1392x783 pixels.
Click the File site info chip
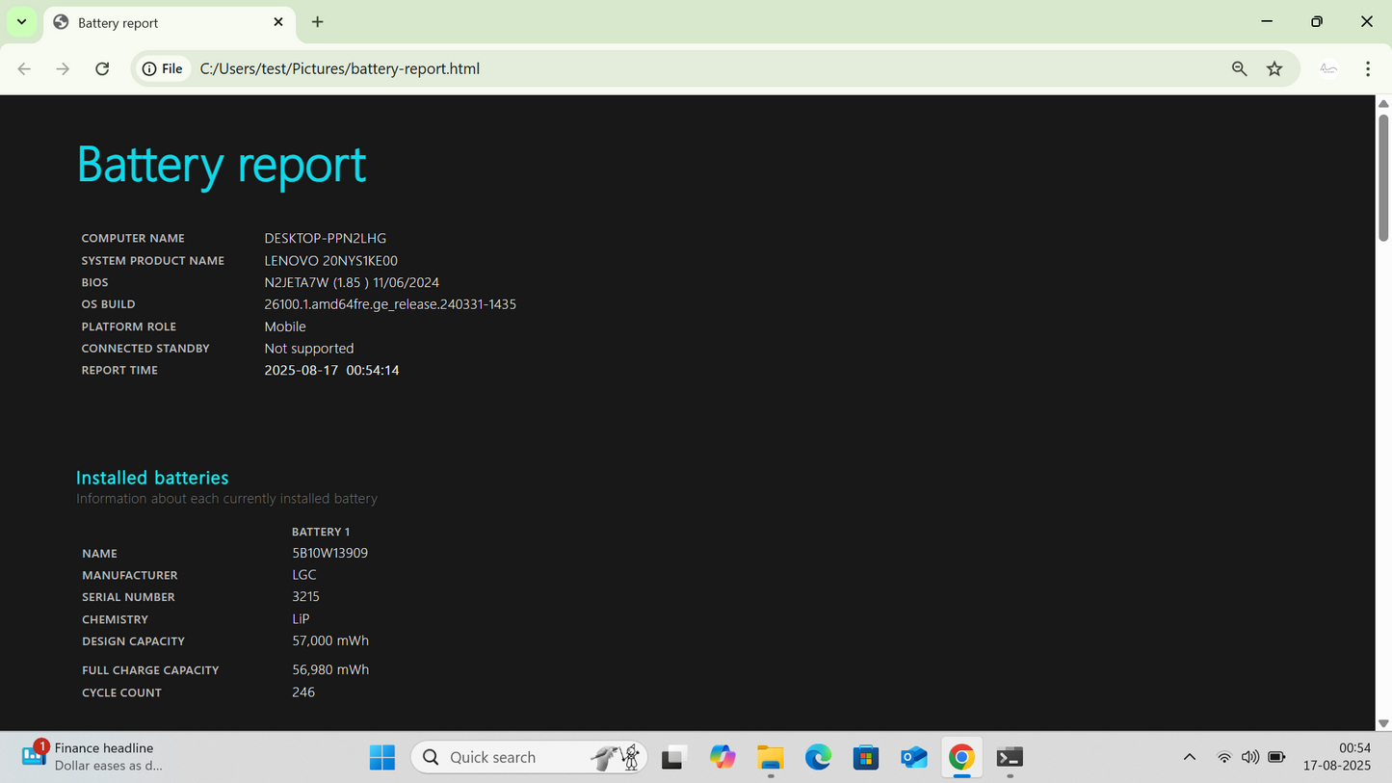click(163, 68)
